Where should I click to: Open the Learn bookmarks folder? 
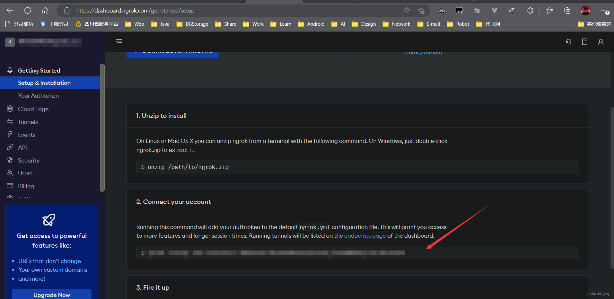pyautogui.click(x=281, y=24)
